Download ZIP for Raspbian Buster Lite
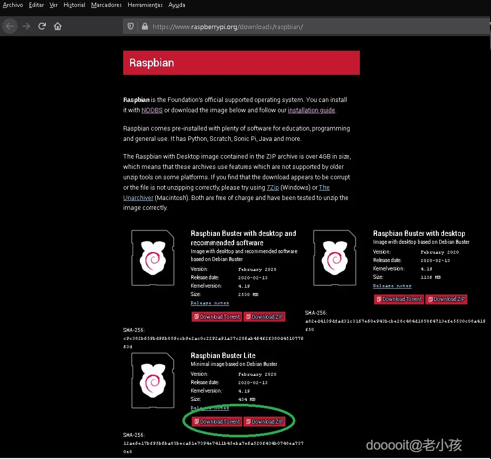 click(264, 422)
